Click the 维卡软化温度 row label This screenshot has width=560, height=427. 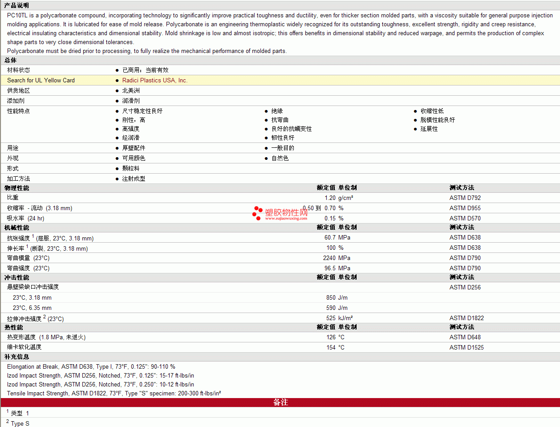tap(24, 347)
